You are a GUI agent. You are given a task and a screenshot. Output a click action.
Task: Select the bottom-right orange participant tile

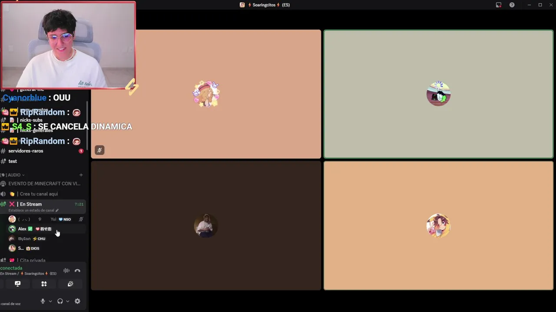(438, 226)
